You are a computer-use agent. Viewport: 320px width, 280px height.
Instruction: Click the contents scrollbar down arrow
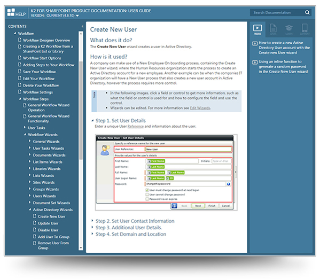(x=81, y=248)
